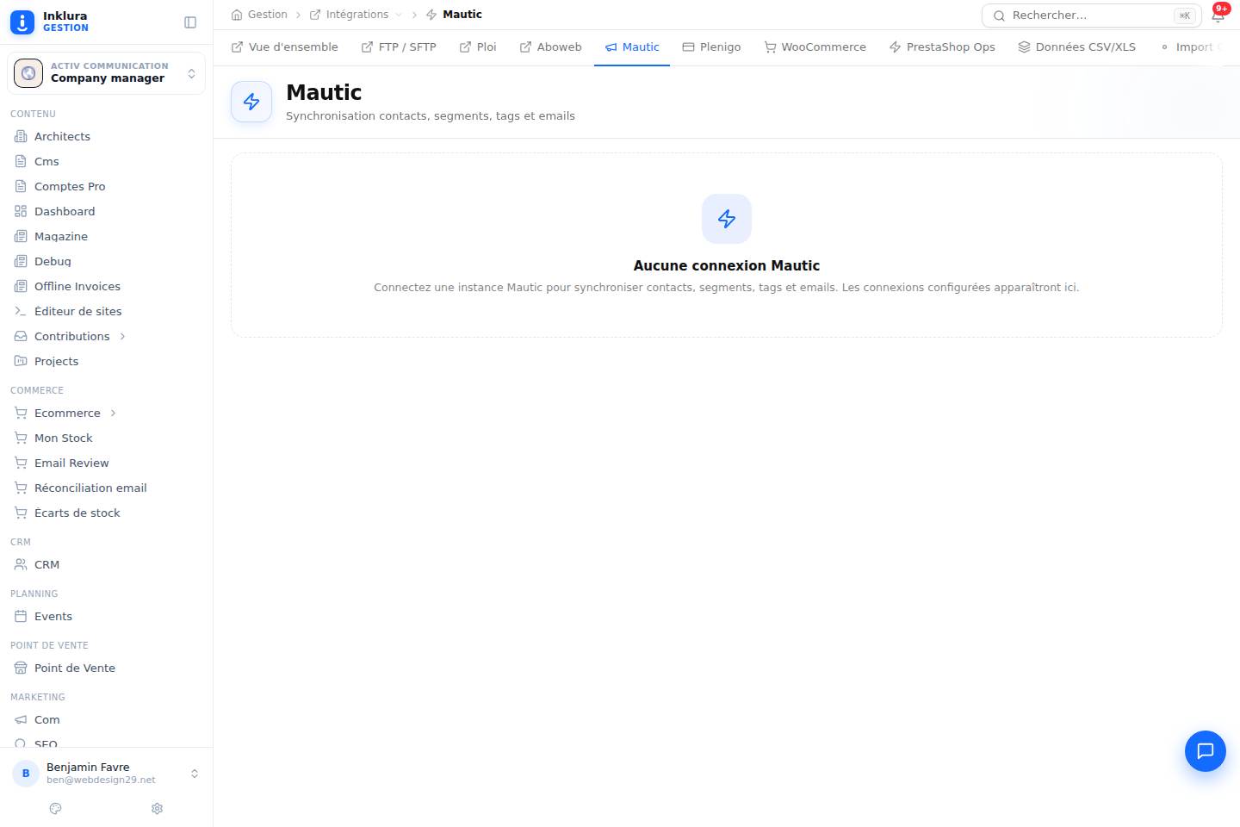Open the Debug page

[107, 261]
